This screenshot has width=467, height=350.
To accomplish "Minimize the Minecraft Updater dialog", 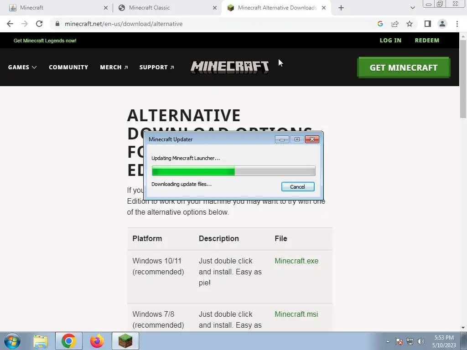I will (282, 139).
